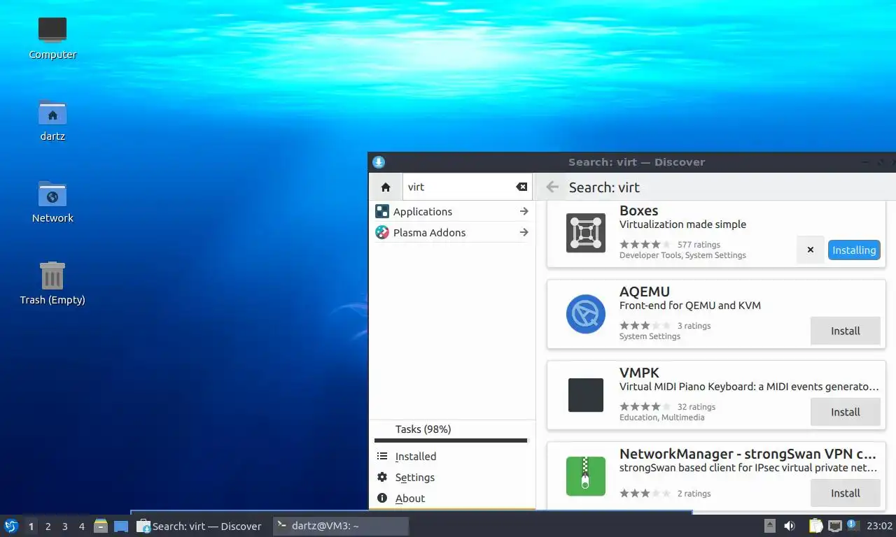Open the volume control tray icon

790,526
